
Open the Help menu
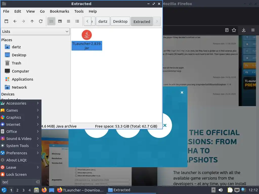(x=93, y=11)
